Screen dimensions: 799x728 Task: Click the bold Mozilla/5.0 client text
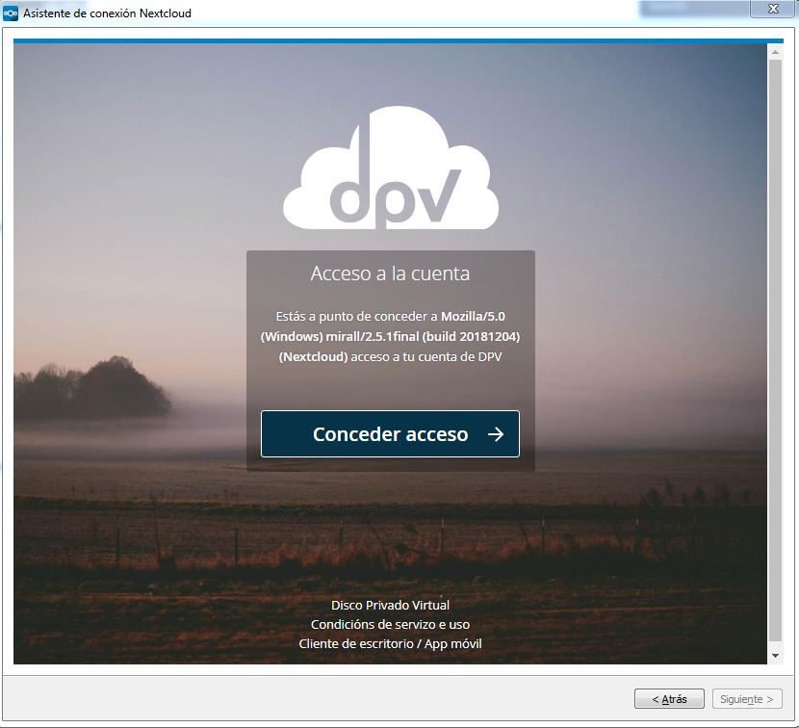coord(479,316)
